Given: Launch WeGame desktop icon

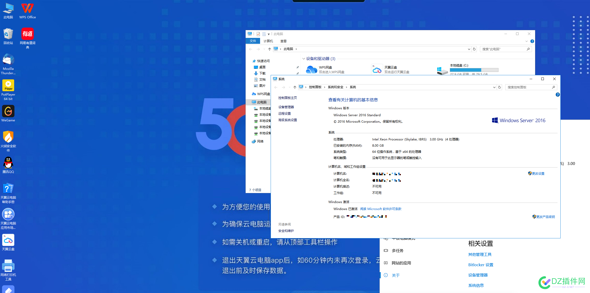Looking at the screenshot, I should tap(8, 114).
